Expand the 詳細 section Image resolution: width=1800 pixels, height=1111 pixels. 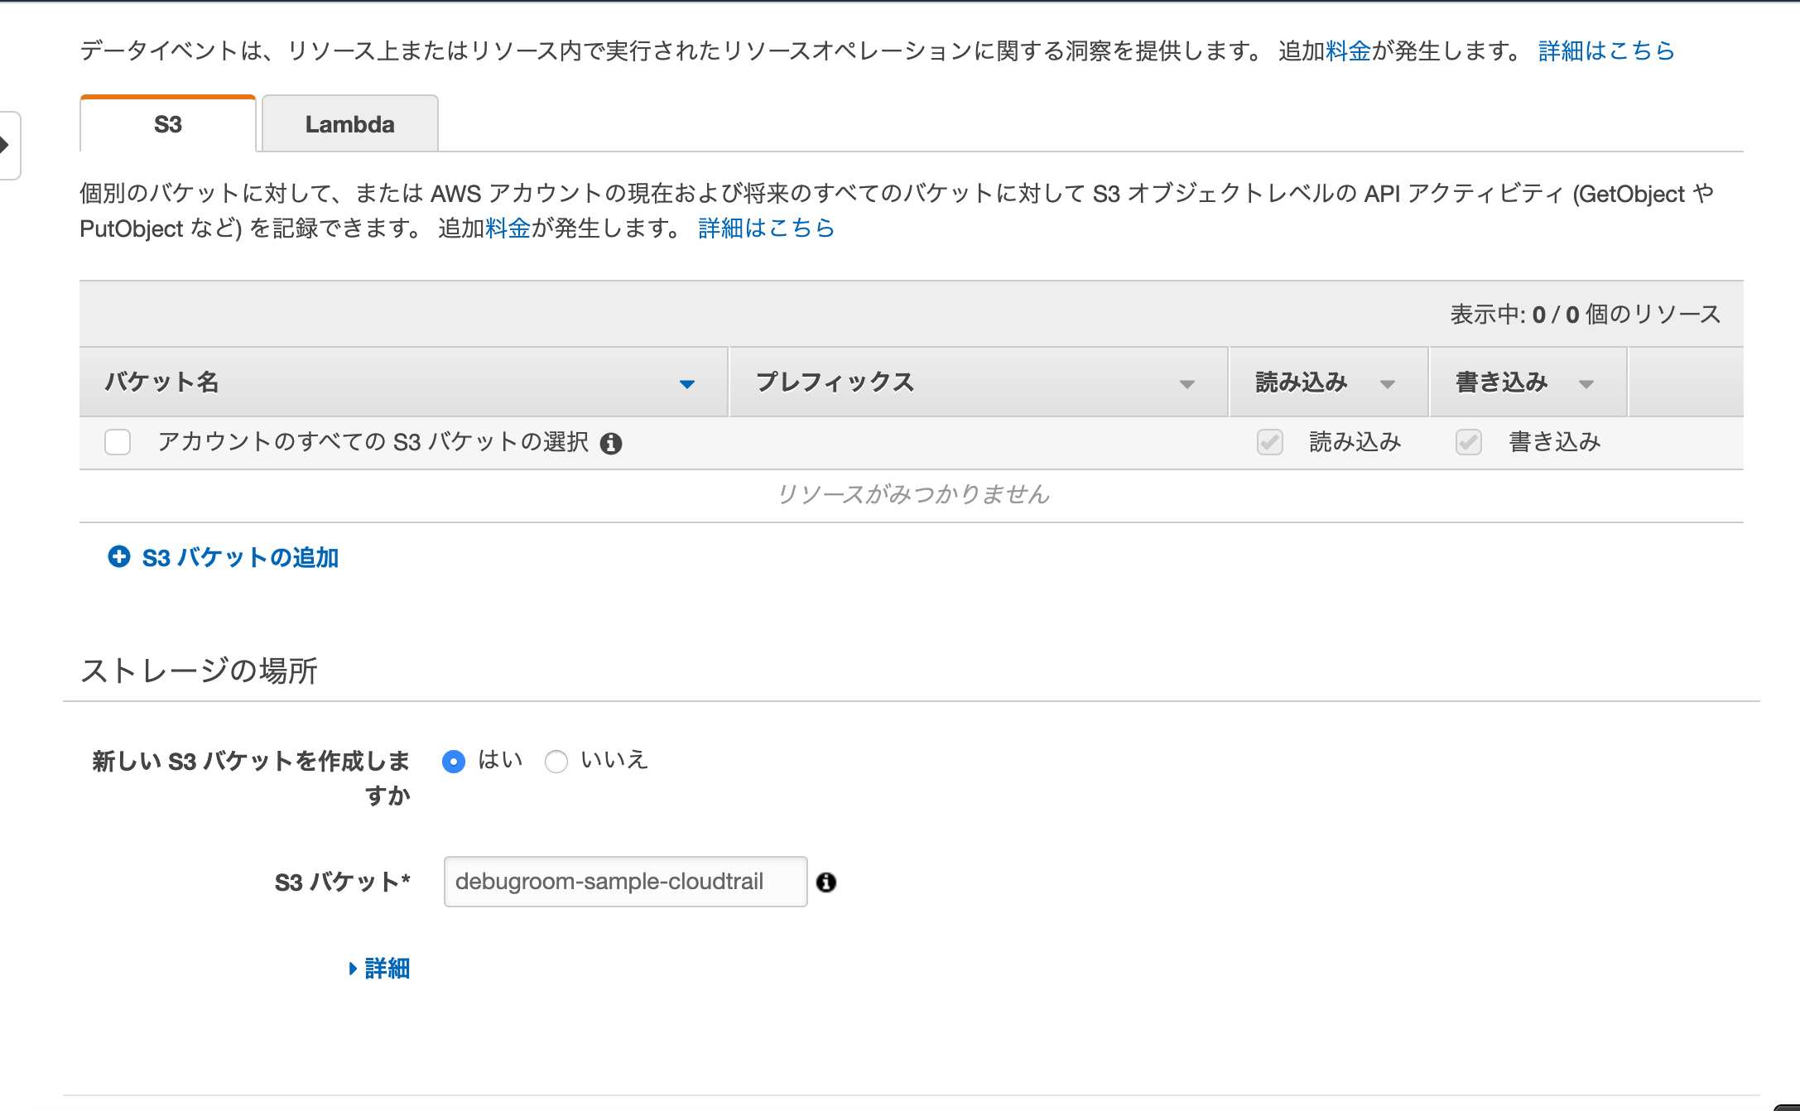click(379, 969)
